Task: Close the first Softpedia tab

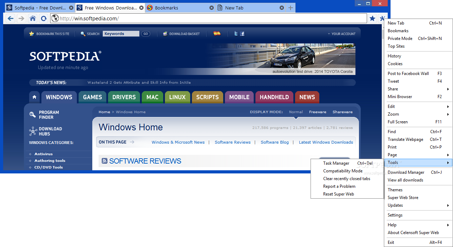Action: (71, 8)
